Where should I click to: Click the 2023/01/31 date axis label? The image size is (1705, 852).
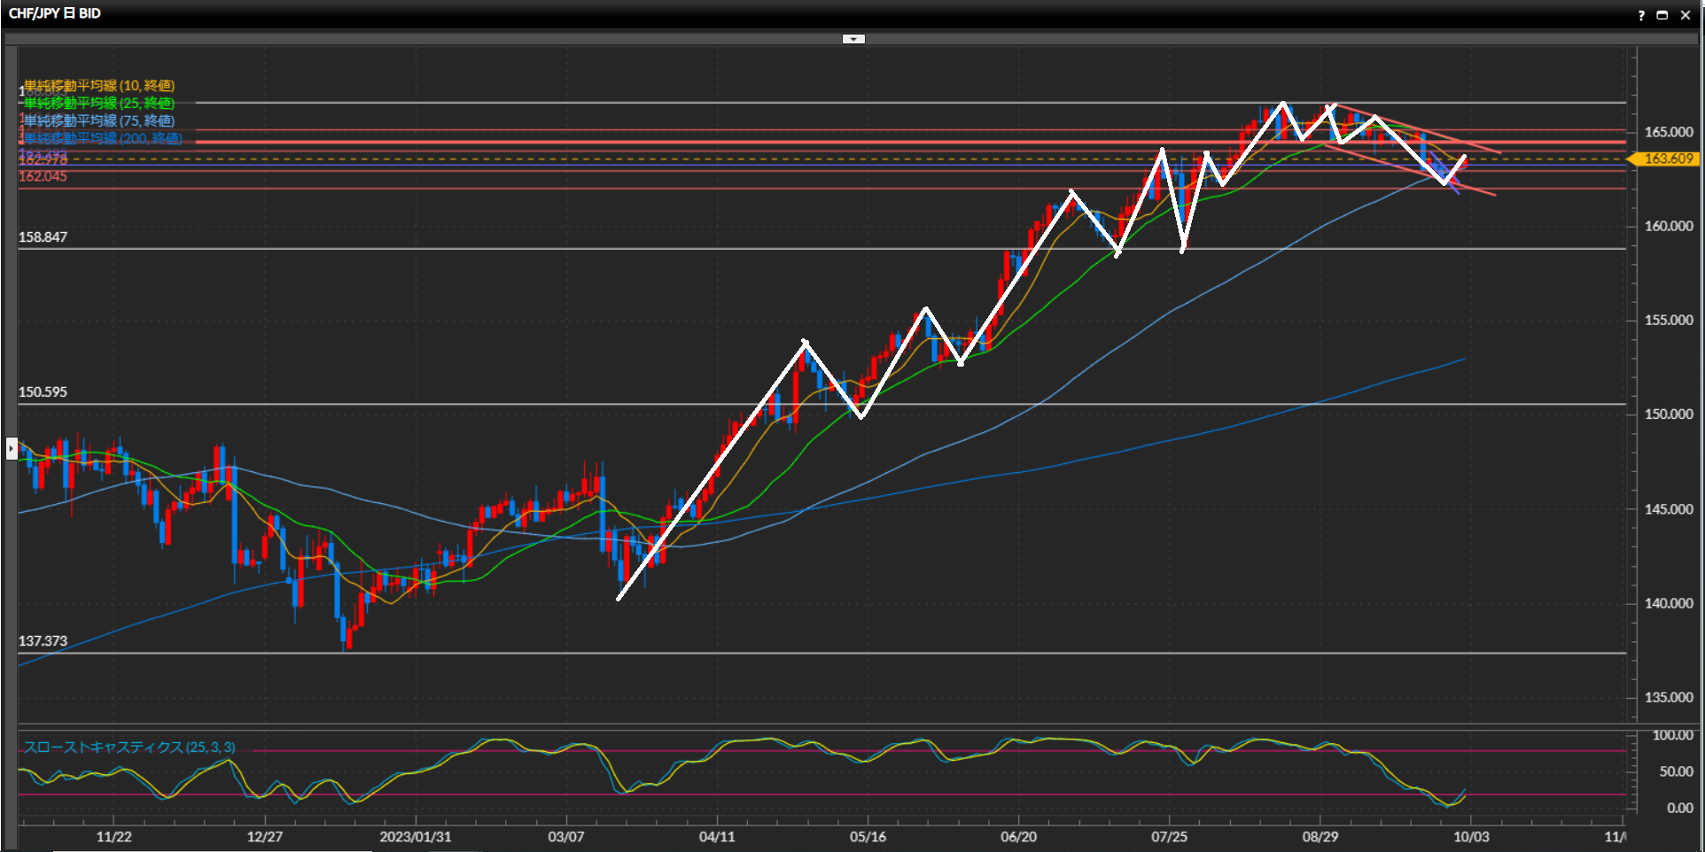tap(415, 837)
